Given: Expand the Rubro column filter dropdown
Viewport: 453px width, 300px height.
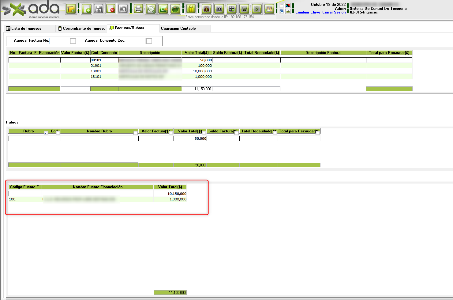Looking at the screenshot, I should point(46,133).
